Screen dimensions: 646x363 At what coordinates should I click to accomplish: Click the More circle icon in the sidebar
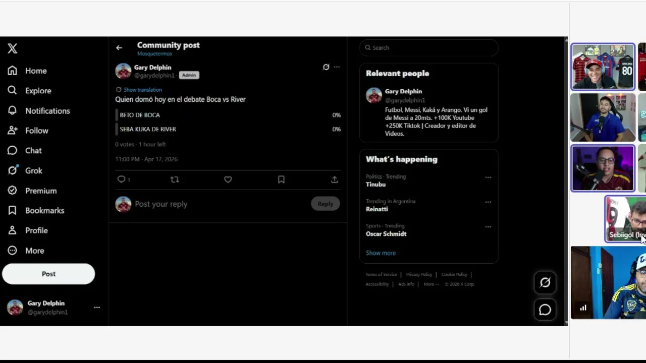[13, 251]
